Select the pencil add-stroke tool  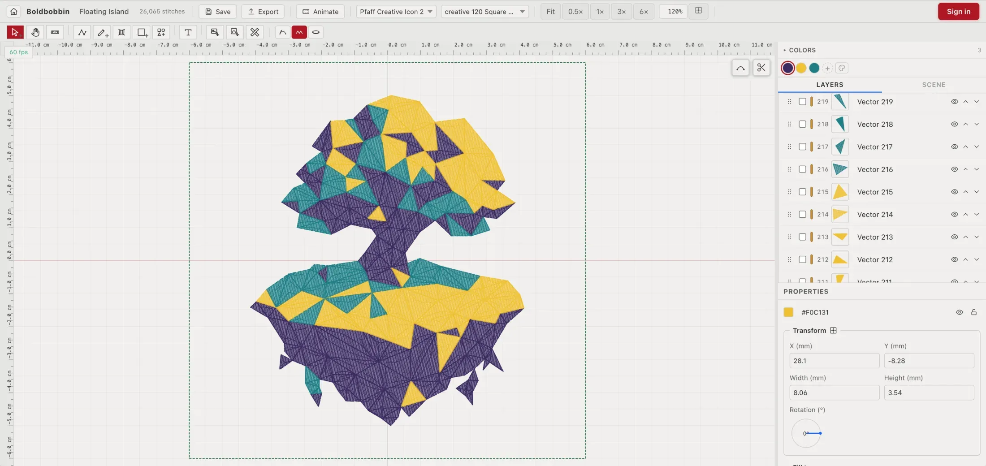pyautogui.click(x=102, y=32)
